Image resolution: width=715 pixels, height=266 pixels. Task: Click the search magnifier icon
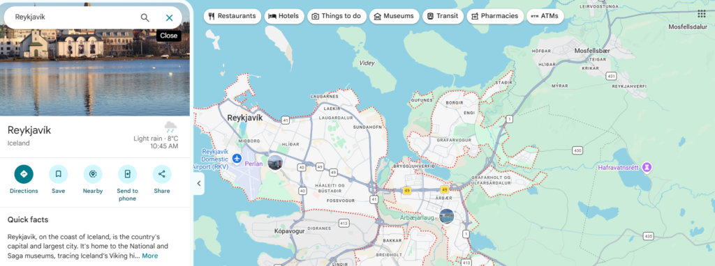pyautogui.click(x=145, y=17)
